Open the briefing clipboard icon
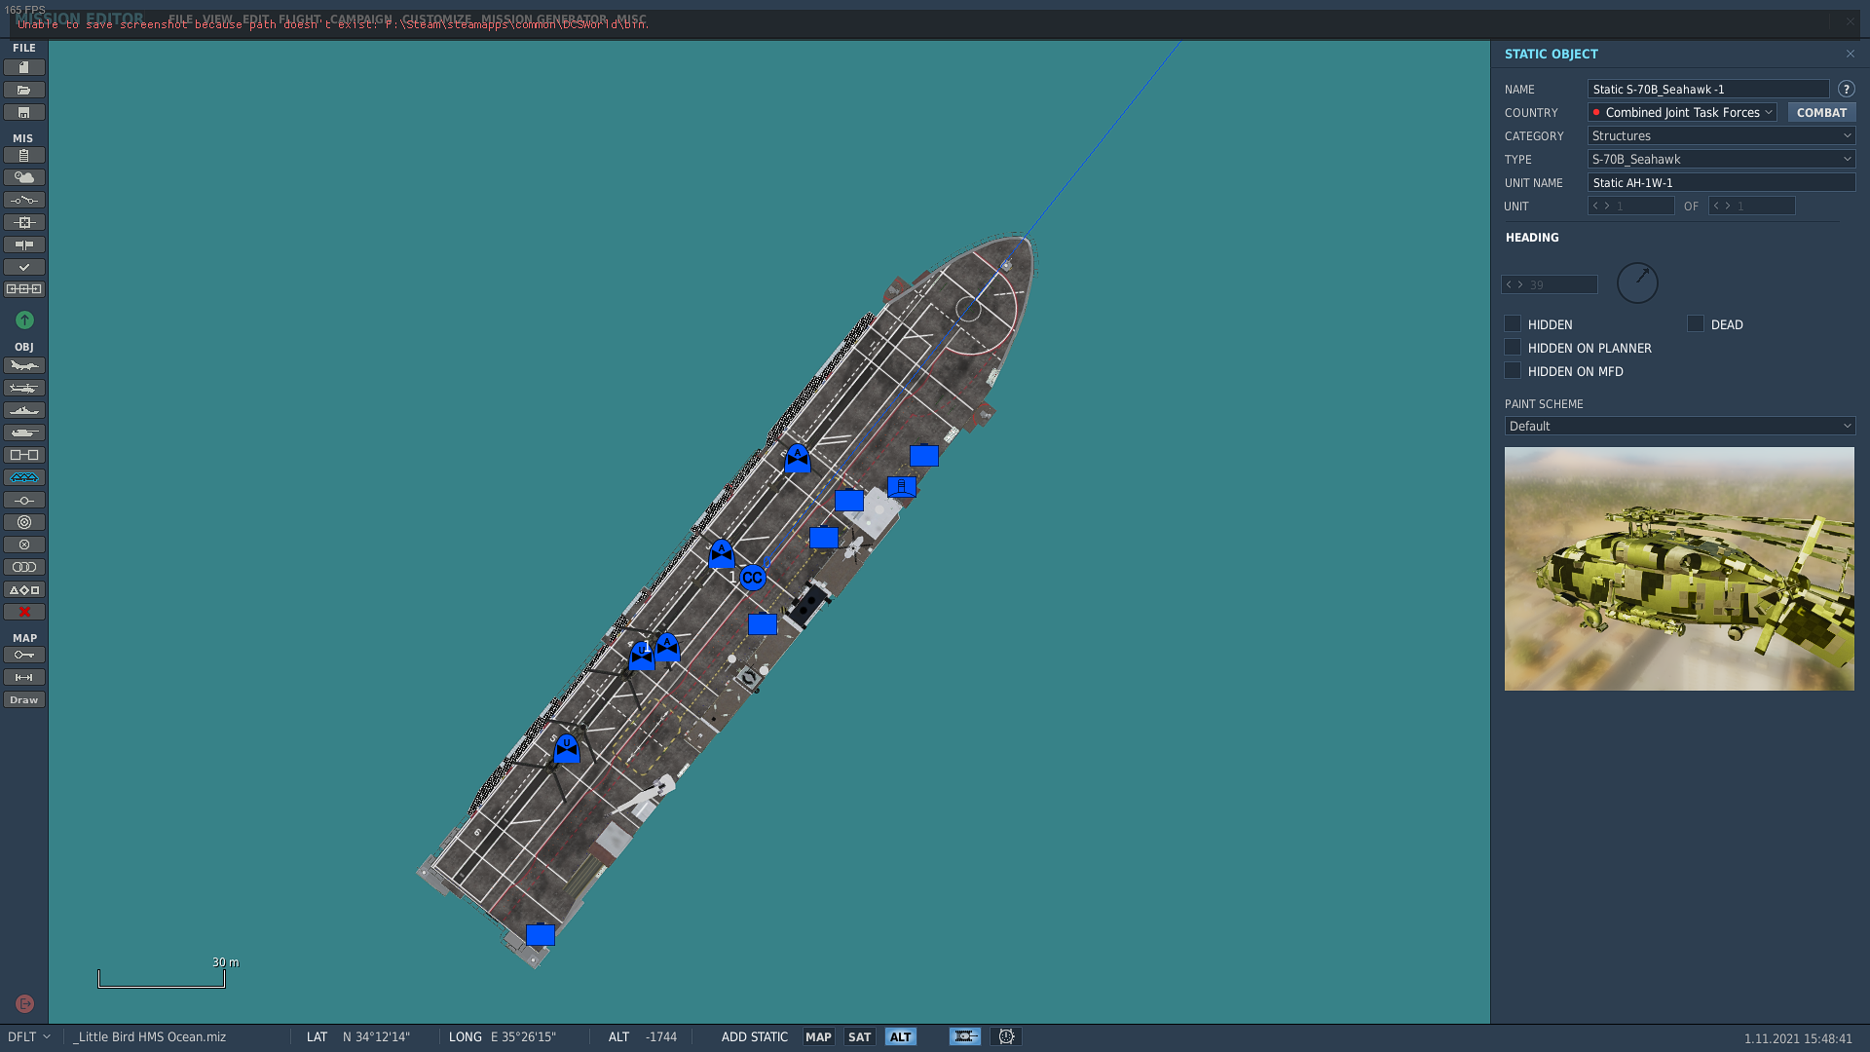Screen dimensions: 1870x1052 pyautogui.click(x=24, y=155)
